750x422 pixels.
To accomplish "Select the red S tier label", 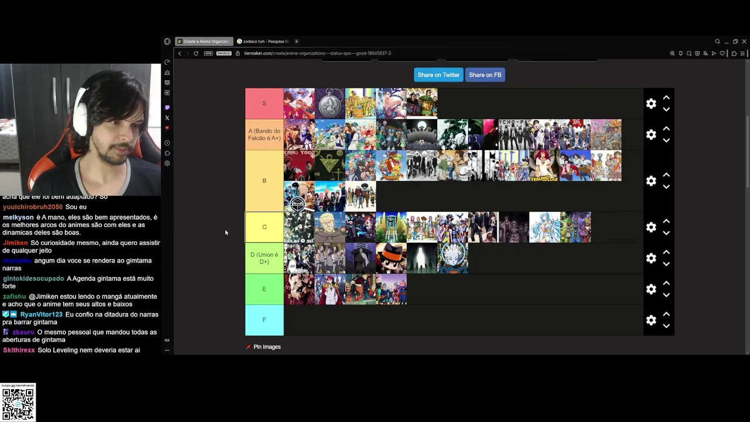I will (x=264, y=104).
